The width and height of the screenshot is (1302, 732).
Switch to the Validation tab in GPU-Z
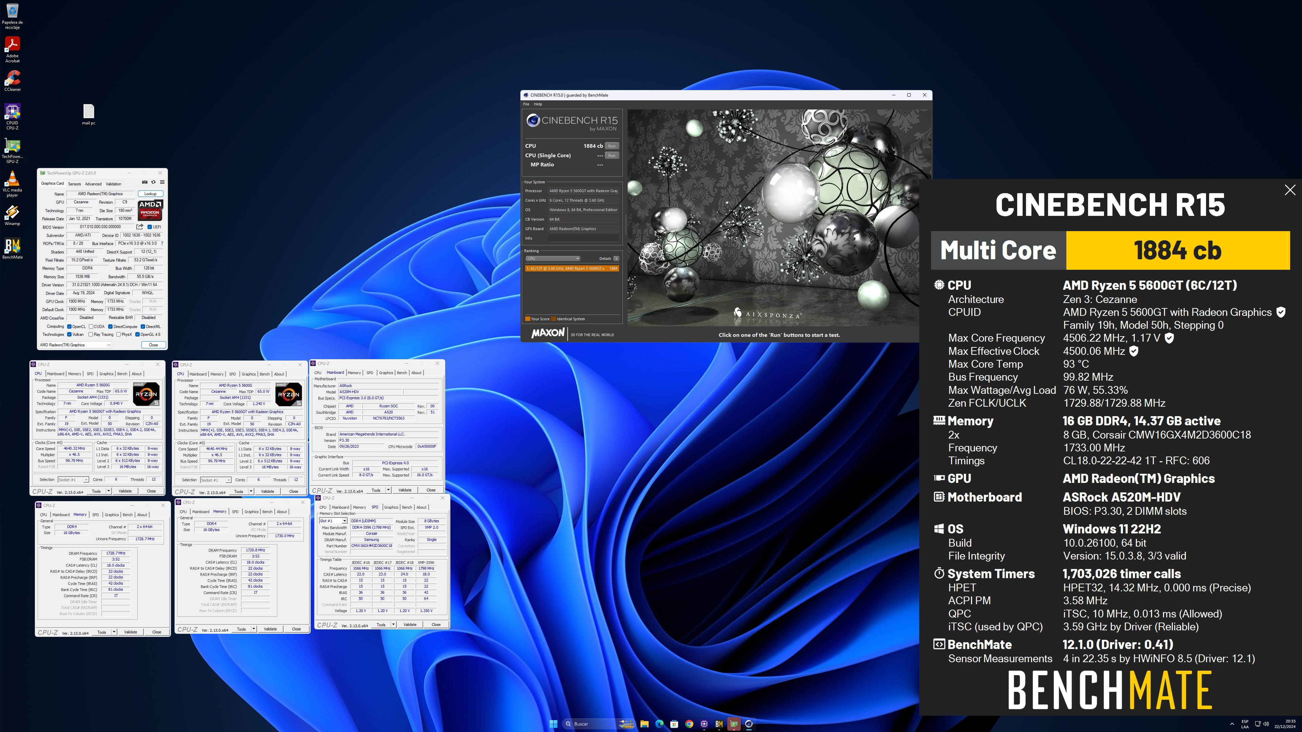(113, 184)
